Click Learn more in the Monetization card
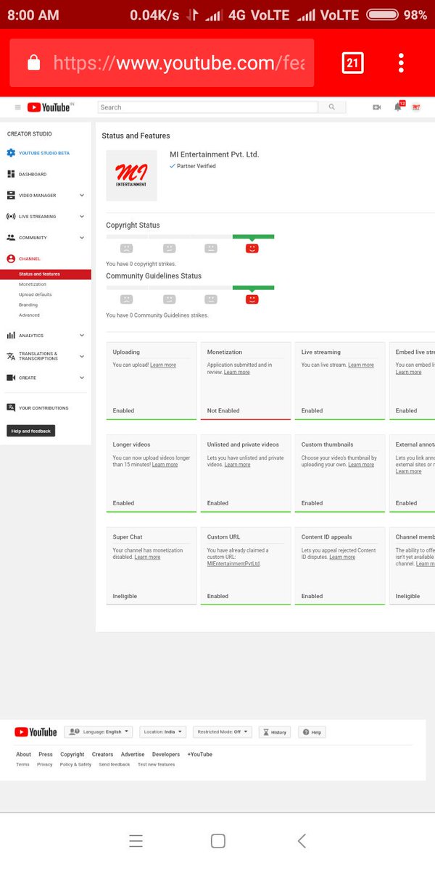 [x=236, y=372]
